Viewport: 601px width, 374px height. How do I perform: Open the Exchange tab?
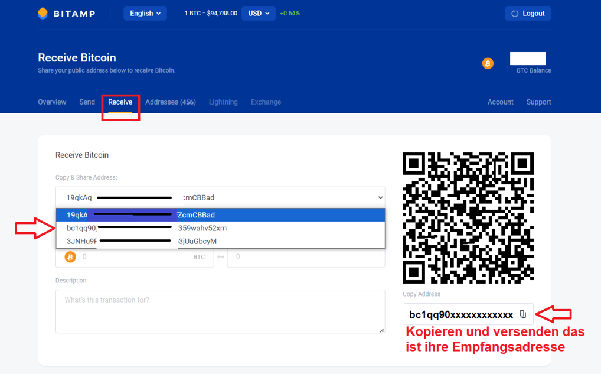pos(266,102)
